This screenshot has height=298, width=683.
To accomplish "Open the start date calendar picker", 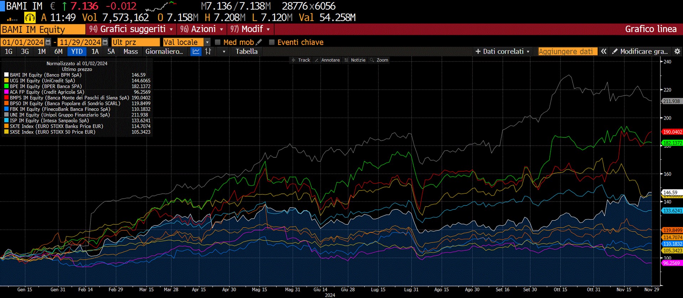I will coord(48,42).
